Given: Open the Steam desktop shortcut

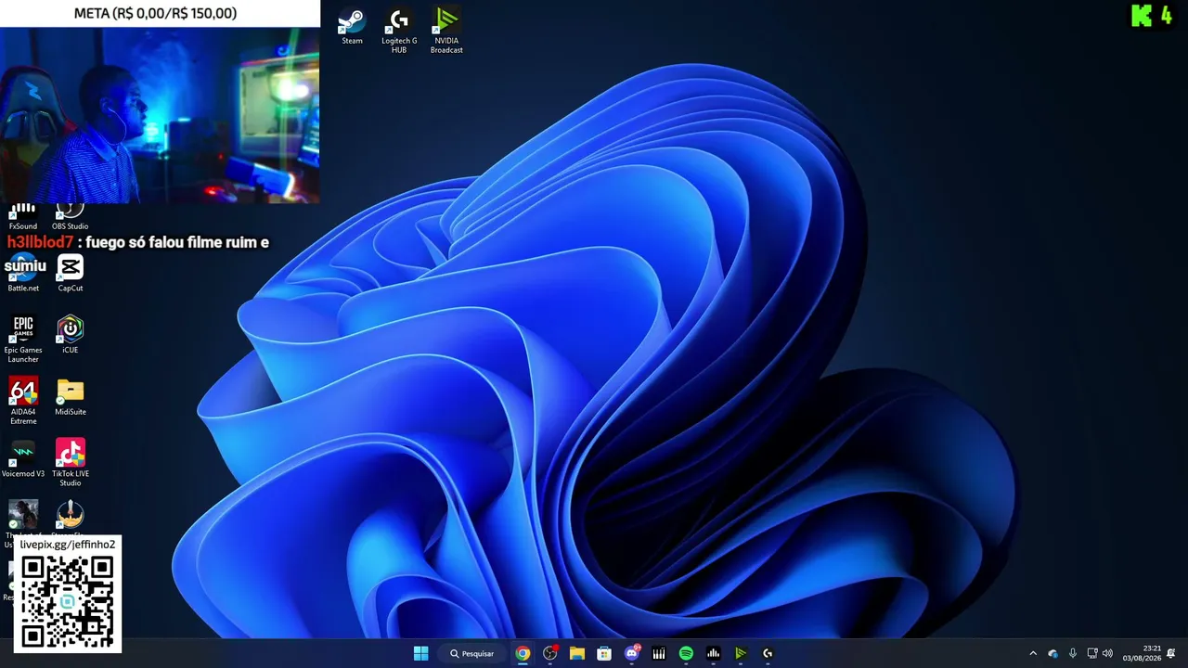Looking at the screenshot, I should pyautogui.click(x=352, y=26).
